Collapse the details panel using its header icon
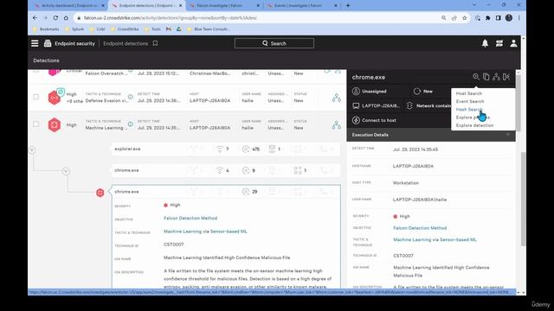The height and width of the screenshot is (311, 554). [506, 77]
